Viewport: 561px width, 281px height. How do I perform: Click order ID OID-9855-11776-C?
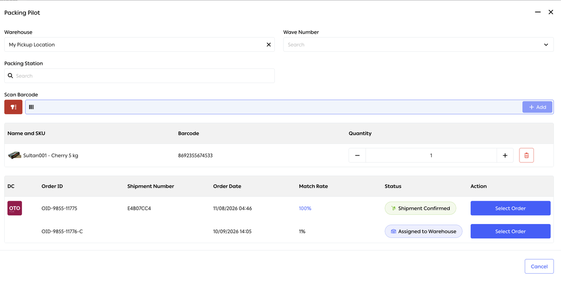(62, 231)
